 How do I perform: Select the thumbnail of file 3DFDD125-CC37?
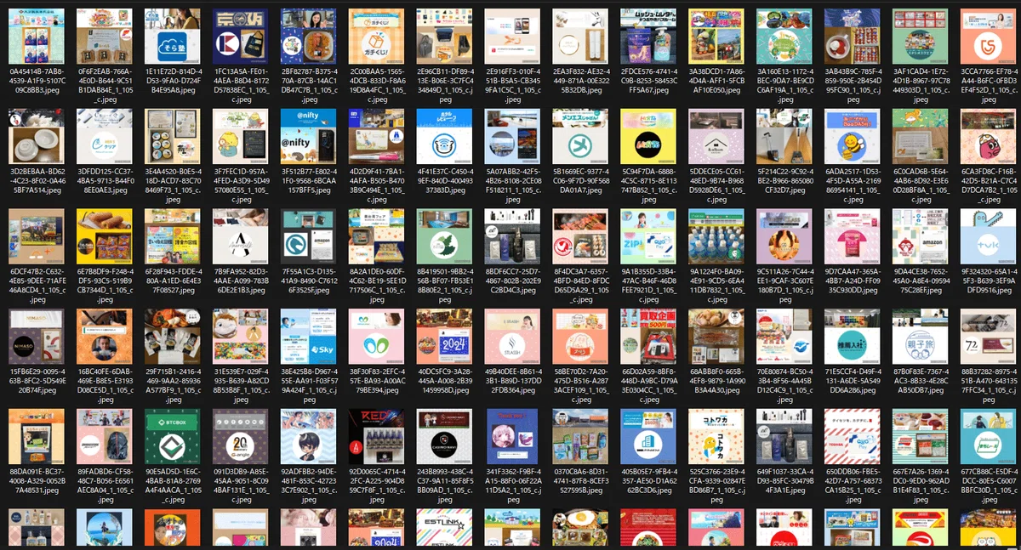105,136
